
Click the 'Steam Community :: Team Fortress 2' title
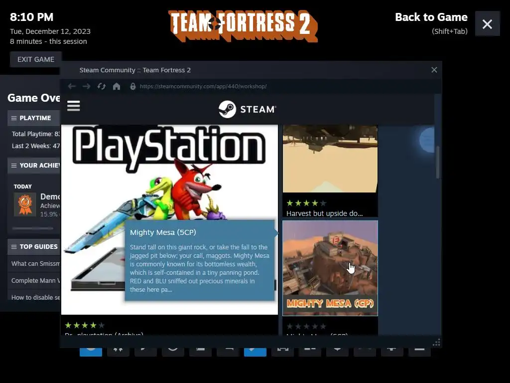pos(135,70)
